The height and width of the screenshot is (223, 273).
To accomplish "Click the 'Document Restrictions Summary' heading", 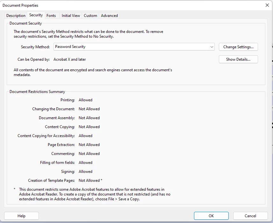I will tap(37, 92).
